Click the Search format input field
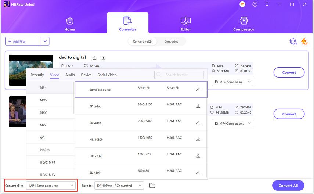Image resolution: width=314 pixels, height=194 pixels. [179, 75]
